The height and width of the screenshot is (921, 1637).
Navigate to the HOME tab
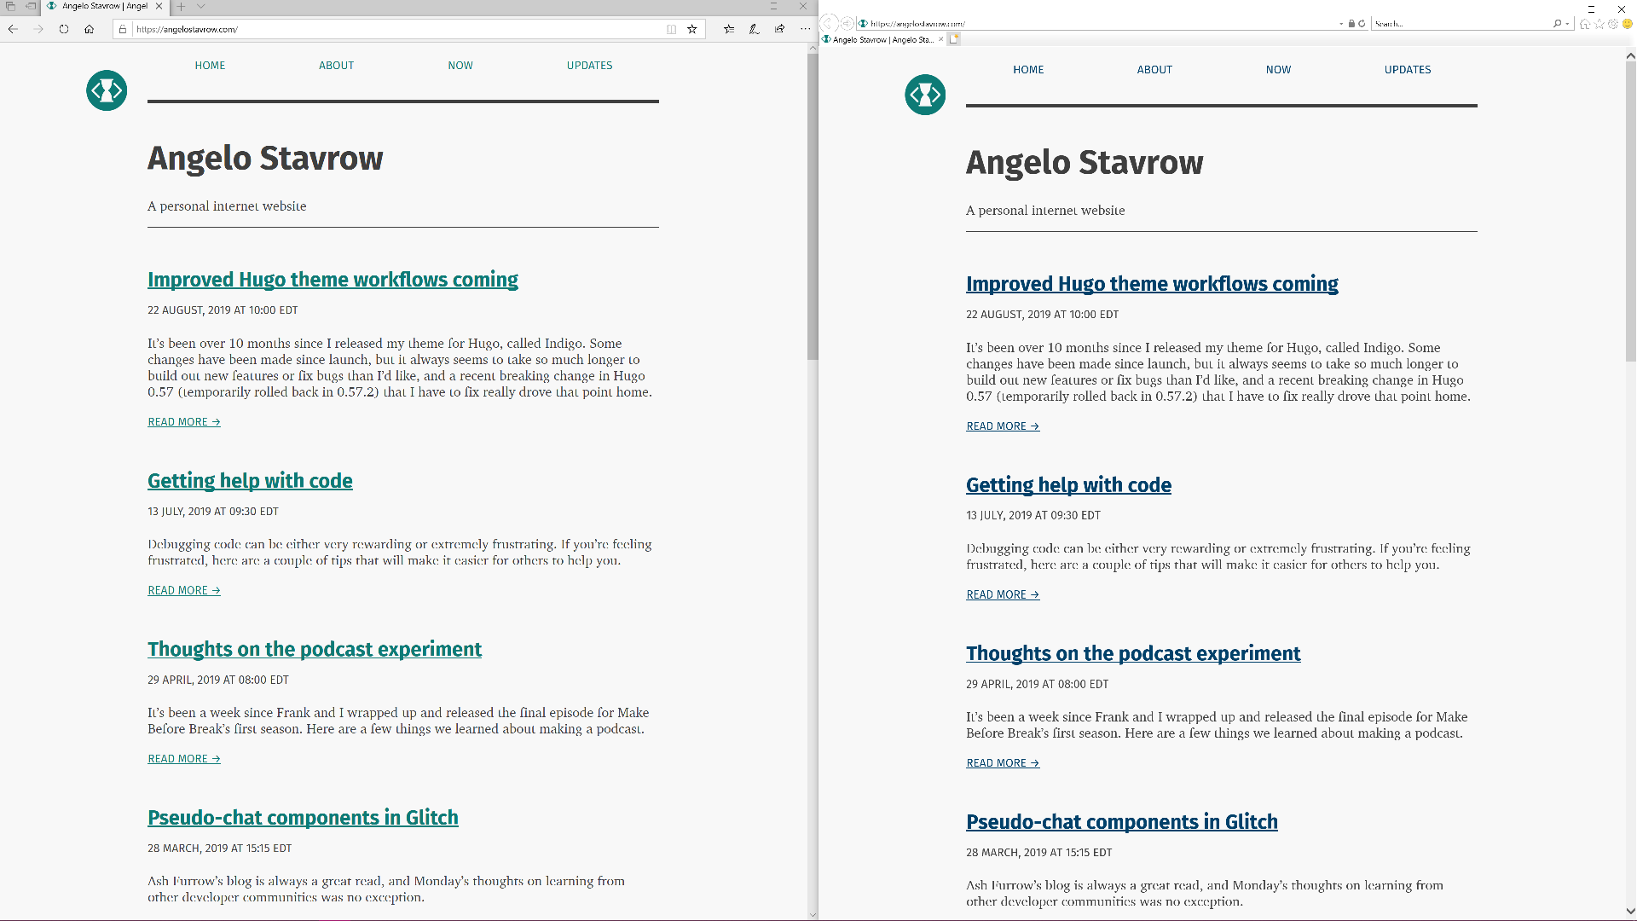(x=211, y=65)
